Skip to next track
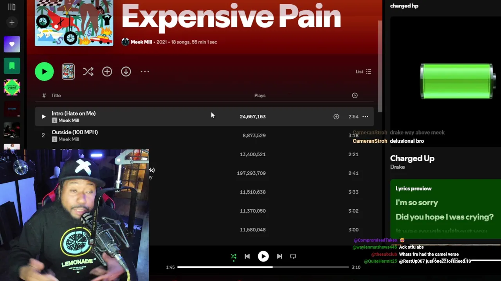The width and height of the screenshot is (501, 281). pos(279,256)
